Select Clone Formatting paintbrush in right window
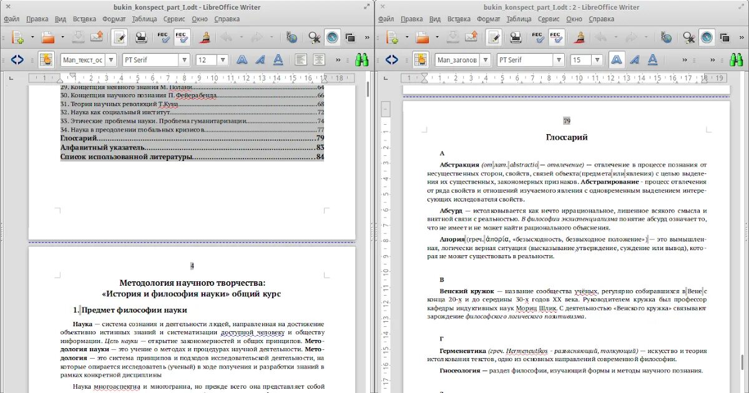749x393 pixels. pyautogui.click(x=580, y=37)
